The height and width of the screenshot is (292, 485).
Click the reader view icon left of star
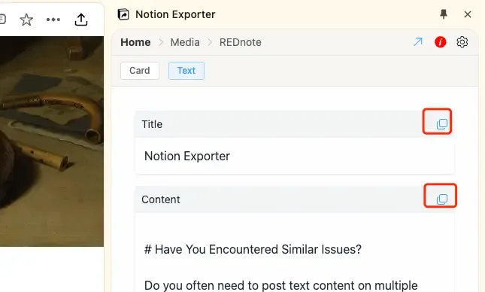tap(2, 20)
